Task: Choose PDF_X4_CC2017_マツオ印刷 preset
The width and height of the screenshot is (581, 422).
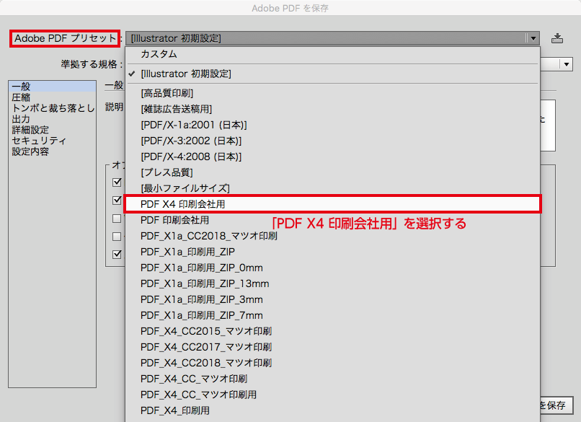Action: tap(332, 347)
